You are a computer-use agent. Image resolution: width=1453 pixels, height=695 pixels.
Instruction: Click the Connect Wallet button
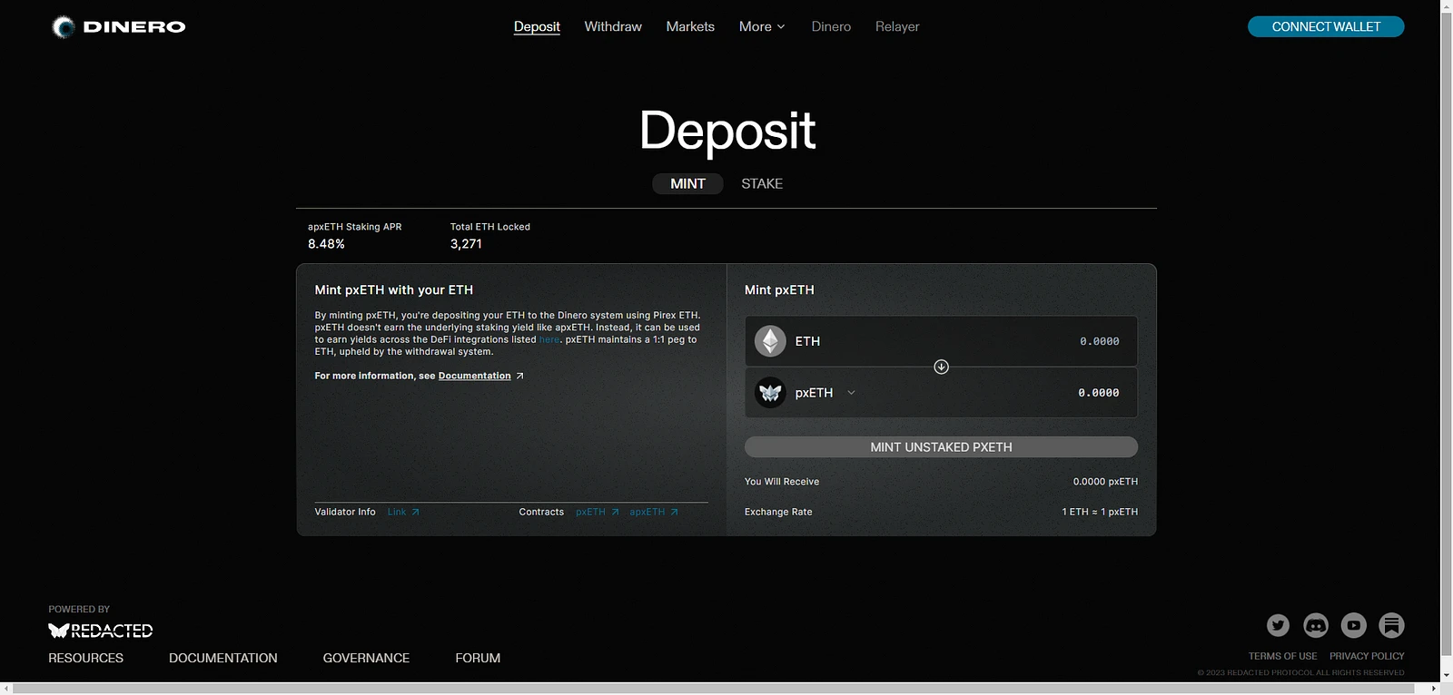(x=1326, y=27)
